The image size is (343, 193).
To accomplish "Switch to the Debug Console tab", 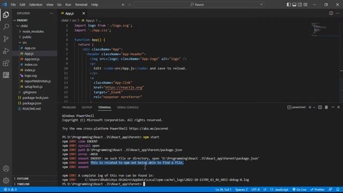I will [x=128, y=107].
